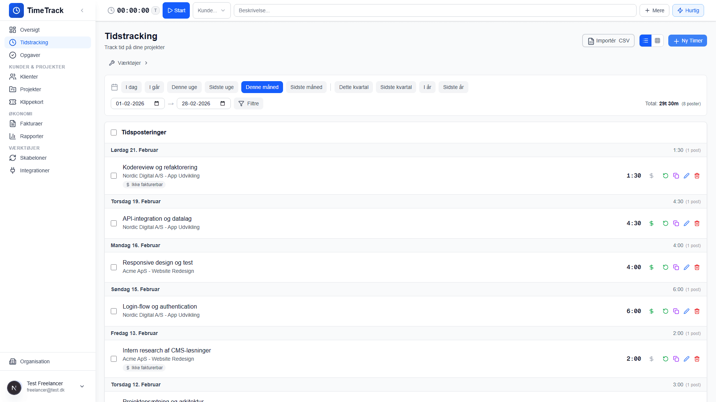Duplicate the Kodereview og refaktorering entry
Screen dimensions: 716x402
(x=676, y=176)
